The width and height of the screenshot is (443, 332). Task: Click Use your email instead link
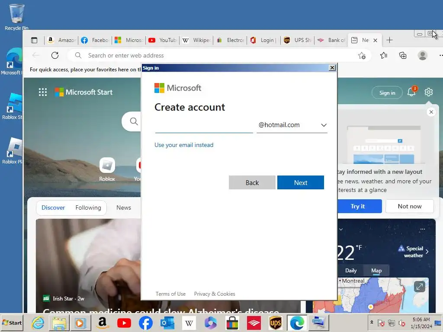[x=183, y=145]
